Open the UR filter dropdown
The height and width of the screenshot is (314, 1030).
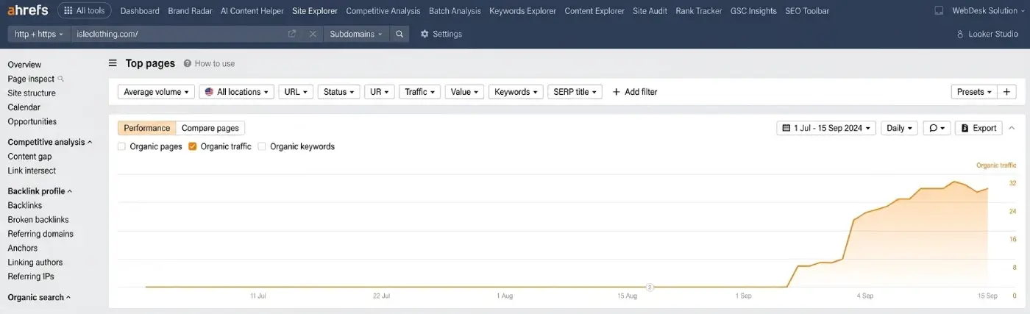click(x=380, y=92)
